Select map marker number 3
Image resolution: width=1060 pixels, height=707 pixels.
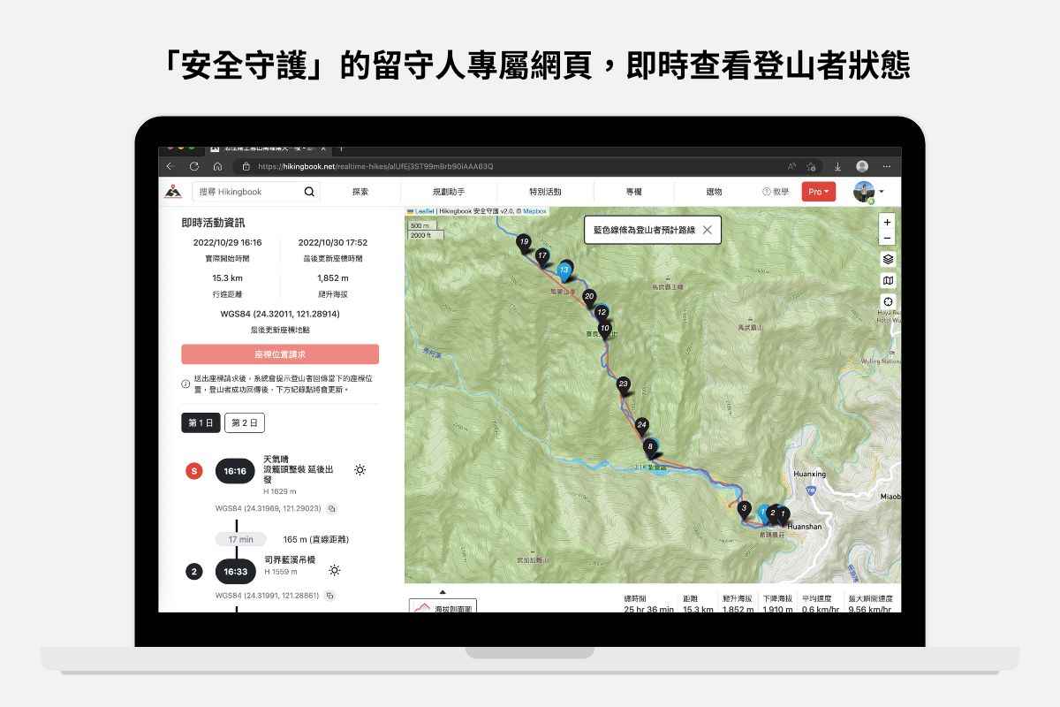click(x=744, y=510)
